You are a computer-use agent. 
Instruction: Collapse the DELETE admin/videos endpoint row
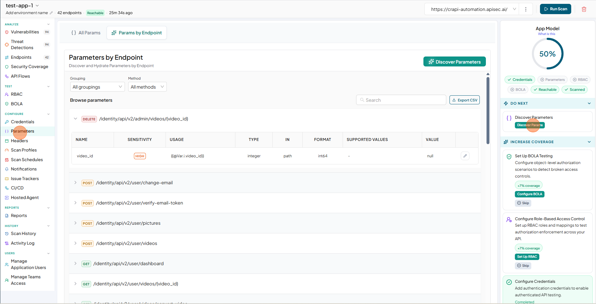click(x=75, y=119)
